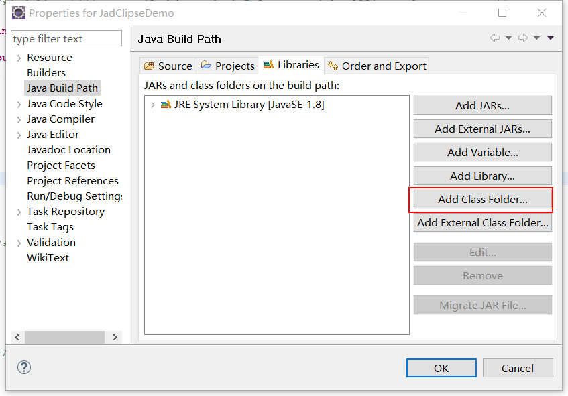568x396 pixels.
Task: Switch to the Source tab
Action: coord(168,66)
